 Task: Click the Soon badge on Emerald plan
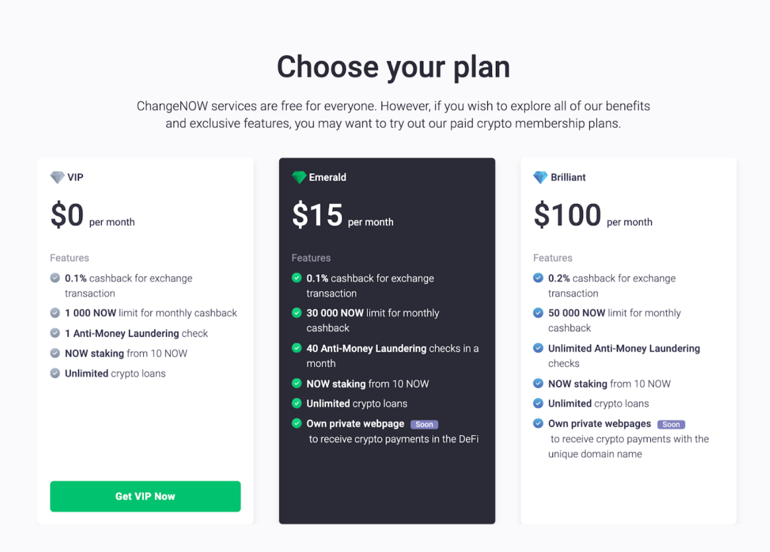pos(424,424)
